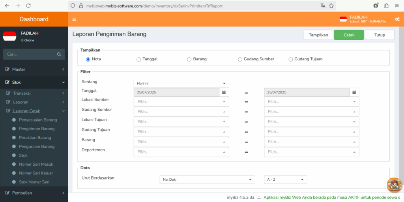This screenshot has height=202, width=404.
Task: Open the first Gudang Sumber Pilih dropdown
Action: 181,112
